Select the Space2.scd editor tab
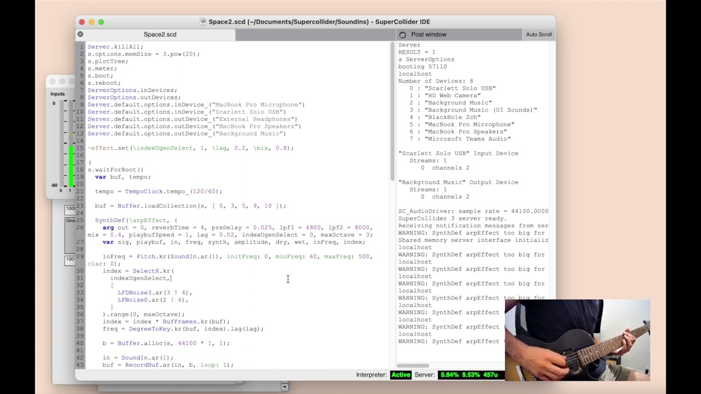 point(160,34)
